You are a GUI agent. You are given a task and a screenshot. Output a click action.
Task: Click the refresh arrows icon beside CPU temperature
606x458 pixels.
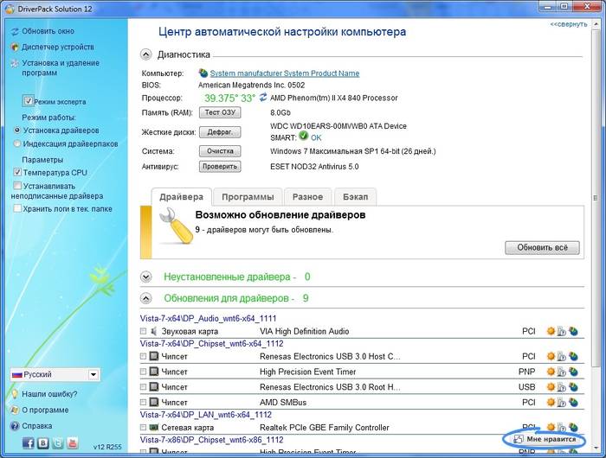(x=263, y=98)
